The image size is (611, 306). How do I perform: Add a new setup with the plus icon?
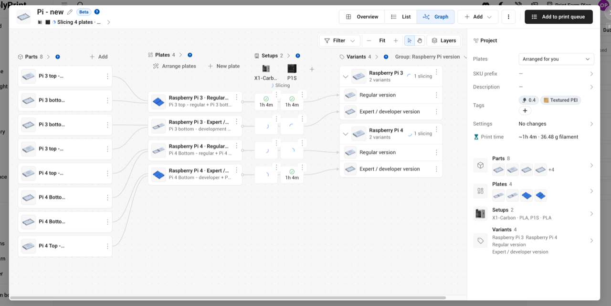(x=312, y=69)
